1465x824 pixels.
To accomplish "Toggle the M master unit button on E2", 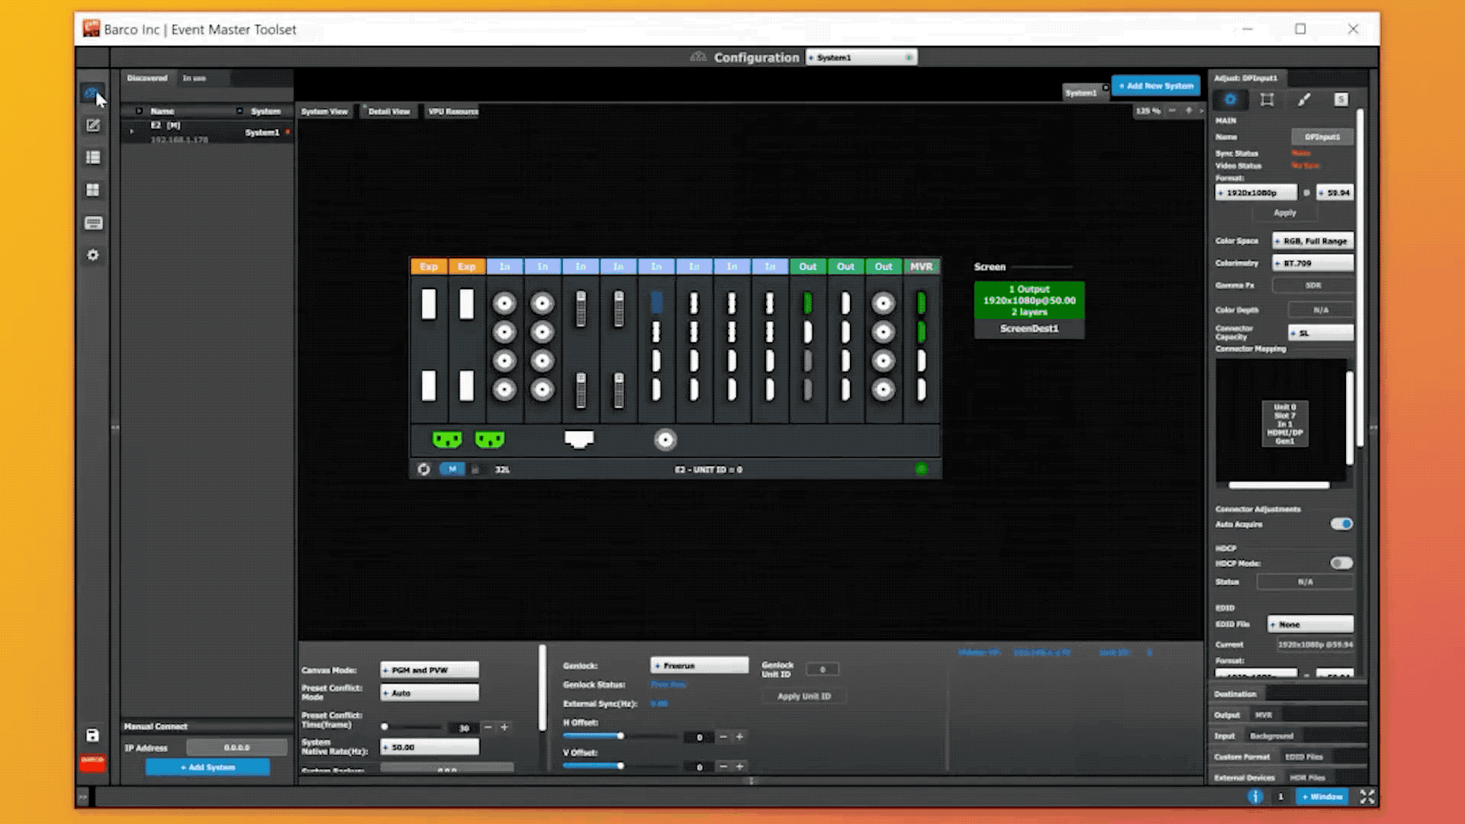I will tap(452, 469).
